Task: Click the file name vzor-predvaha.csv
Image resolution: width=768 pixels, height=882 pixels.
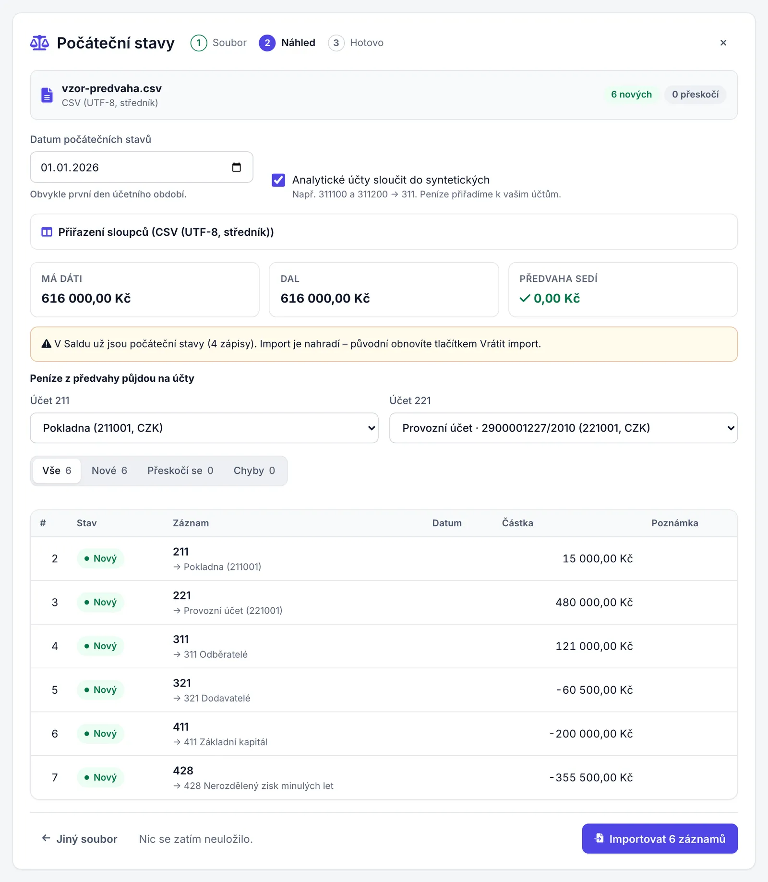Action: click(x=112, y=88)
